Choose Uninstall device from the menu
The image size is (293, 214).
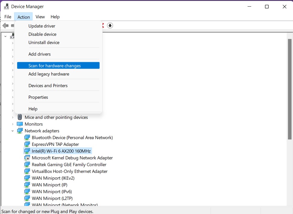click(44, 42)
